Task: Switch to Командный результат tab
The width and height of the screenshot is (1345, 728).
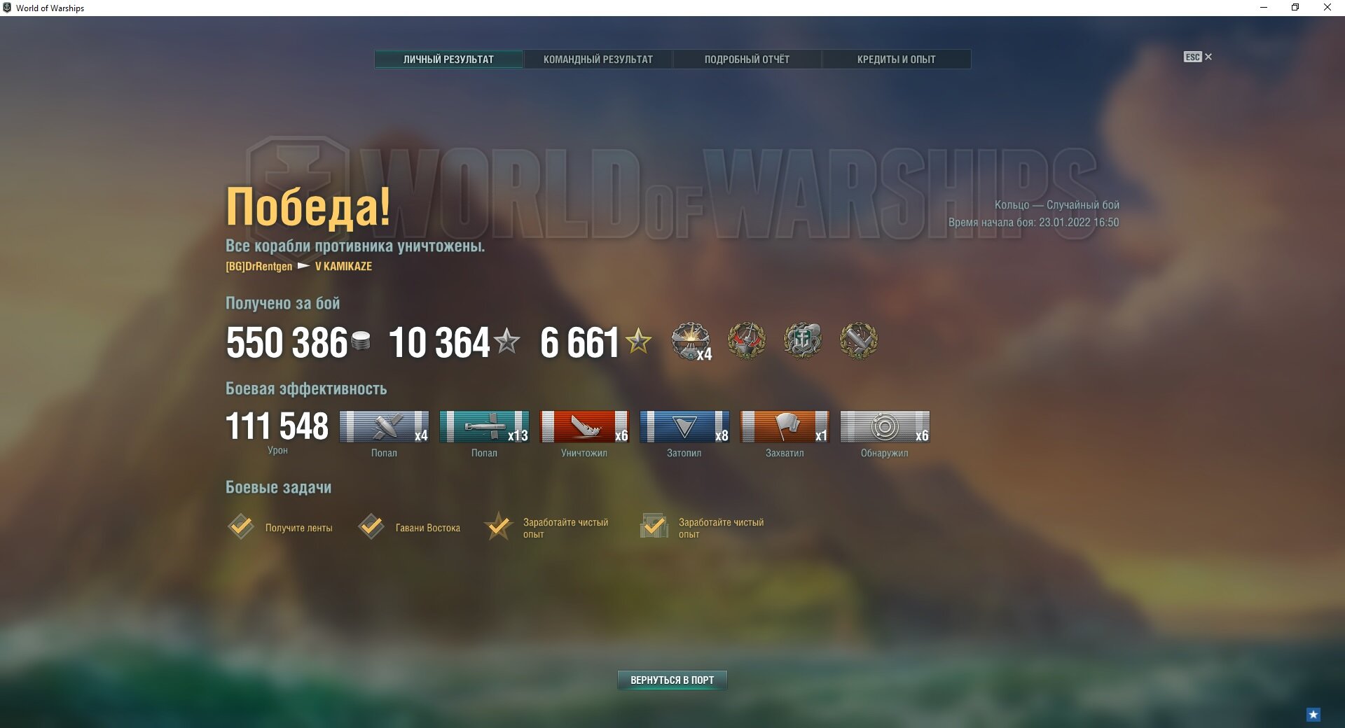Action: click(598, 59)
